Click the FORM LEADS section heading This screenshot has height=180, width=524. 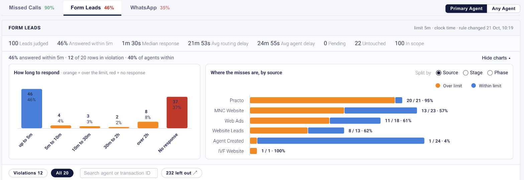25,28
